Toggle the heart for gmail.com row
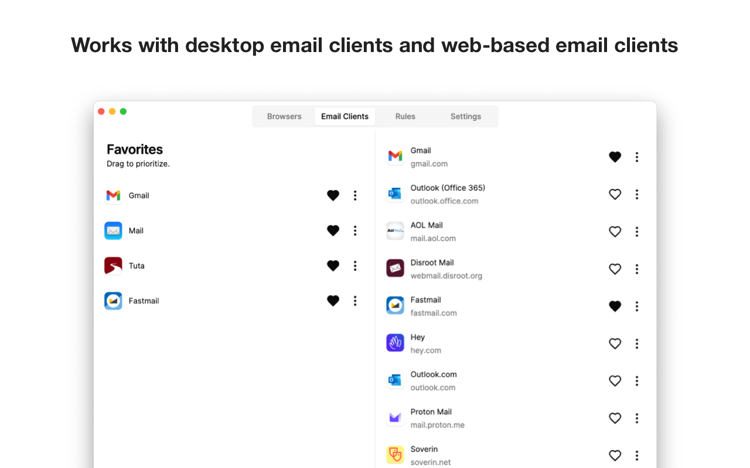The height and width of the screenshot is (468, 750). click(615, 157)
